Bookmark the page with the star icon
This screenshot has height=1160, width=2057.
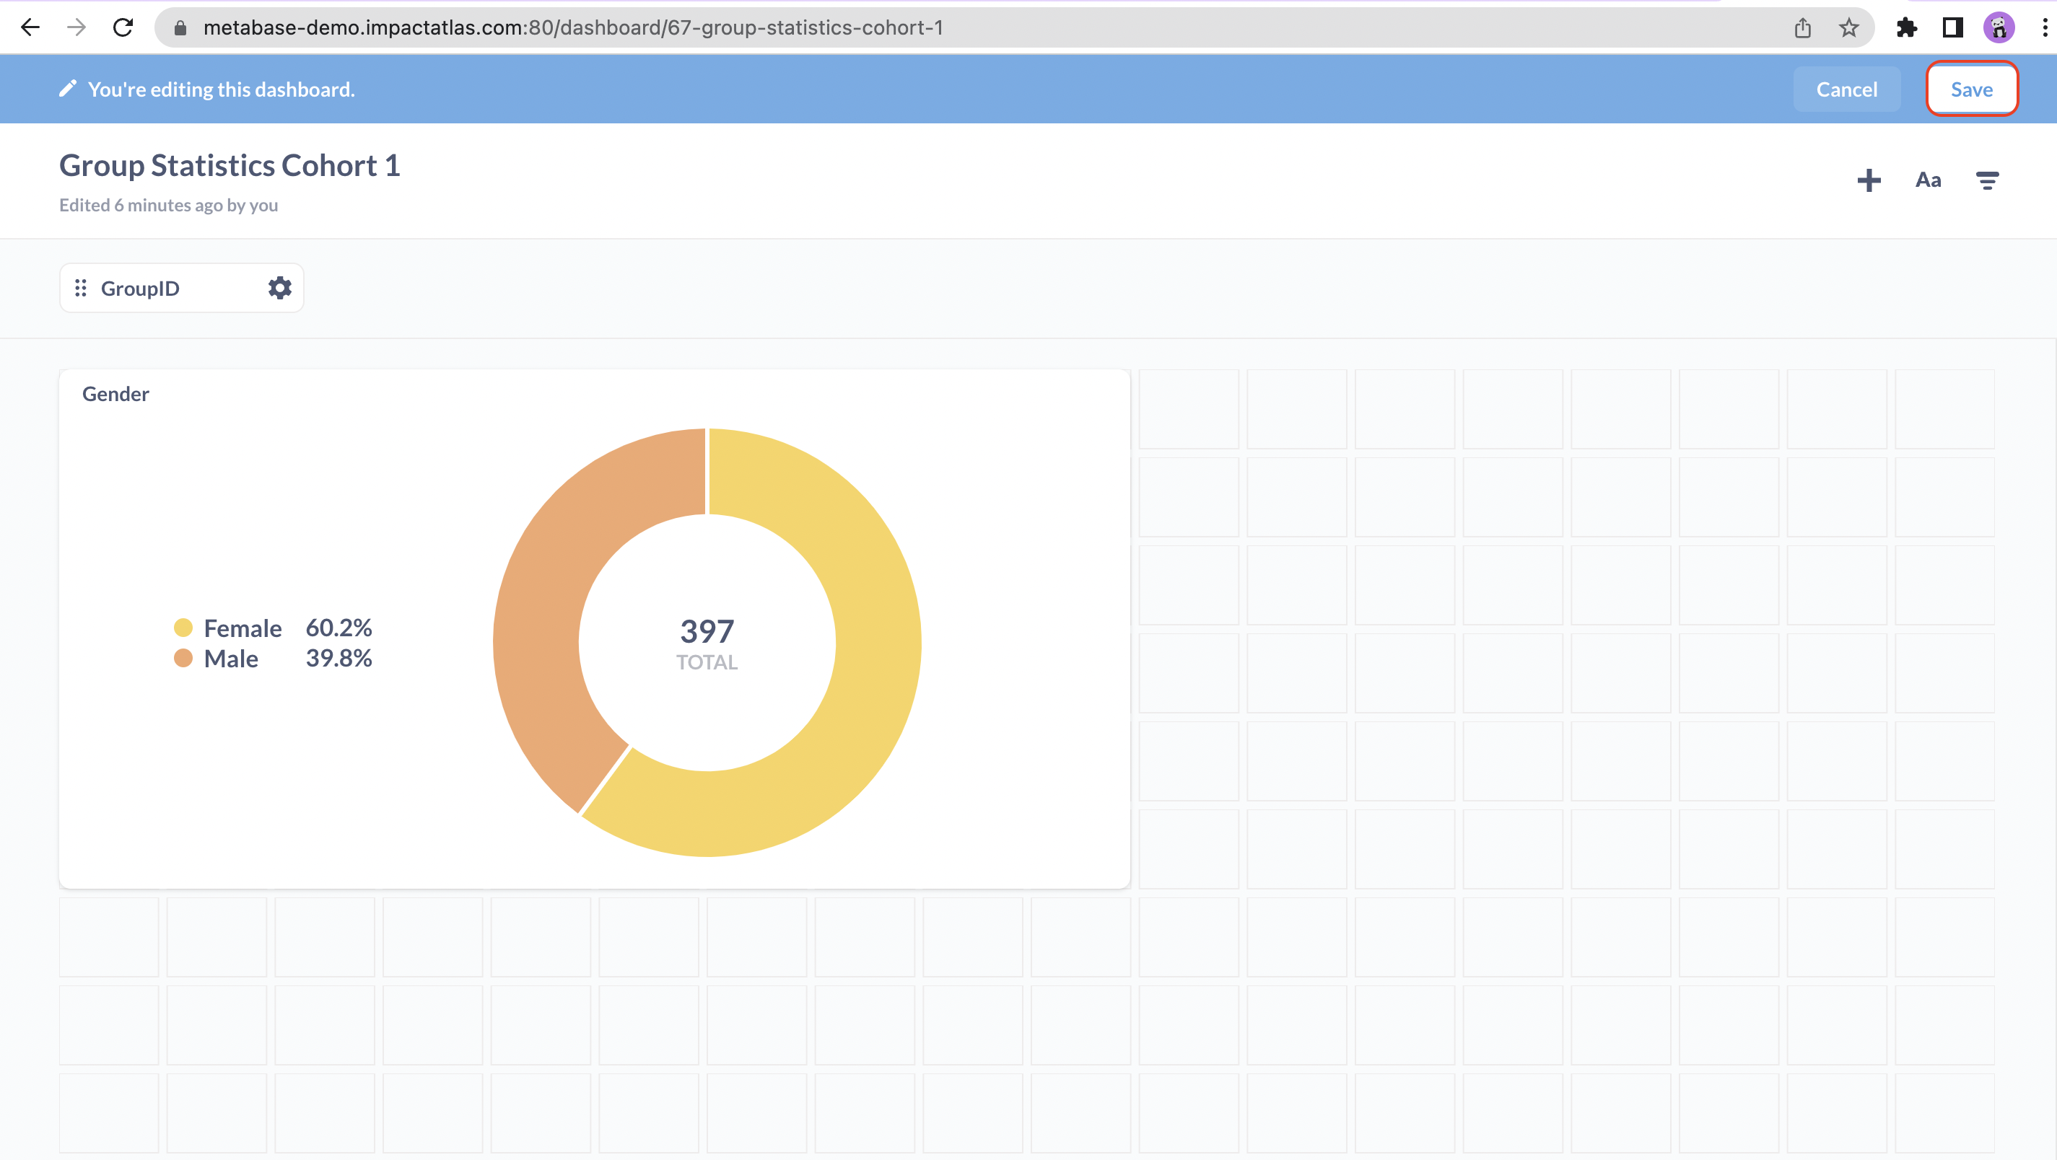[1848, 28]
